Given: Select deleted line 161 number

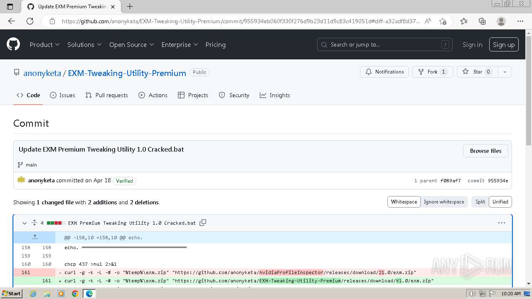Looking at the screenshot, I should [26, 272].
